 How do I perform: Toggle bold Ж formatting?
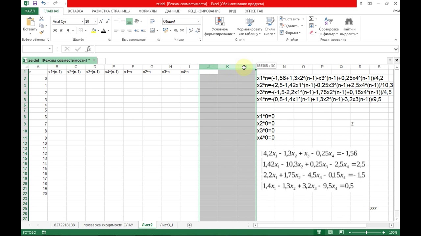click(55, 30)
